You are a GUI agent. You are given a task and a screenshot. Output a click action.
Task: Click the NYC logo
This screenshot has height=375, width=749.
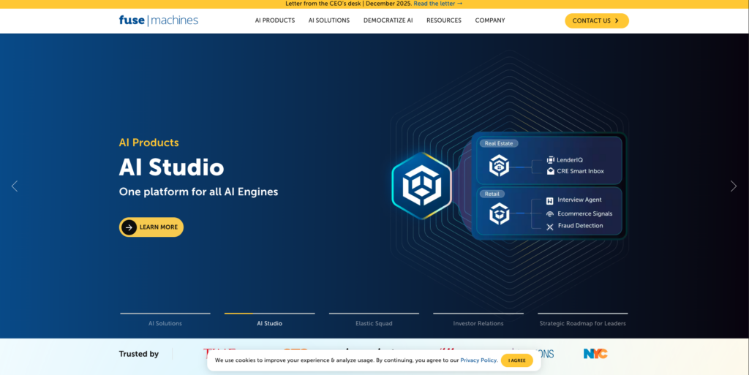click(595, 354)
